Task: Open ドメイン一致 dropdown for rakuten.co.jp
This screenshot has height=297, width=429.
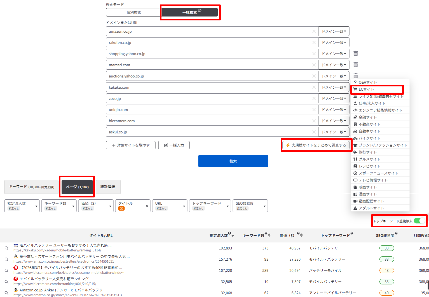Action: (334, 43)
